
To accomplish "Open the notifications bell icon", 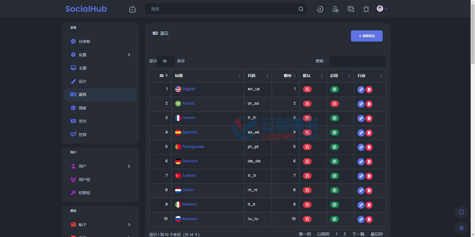I will (366, 9).
